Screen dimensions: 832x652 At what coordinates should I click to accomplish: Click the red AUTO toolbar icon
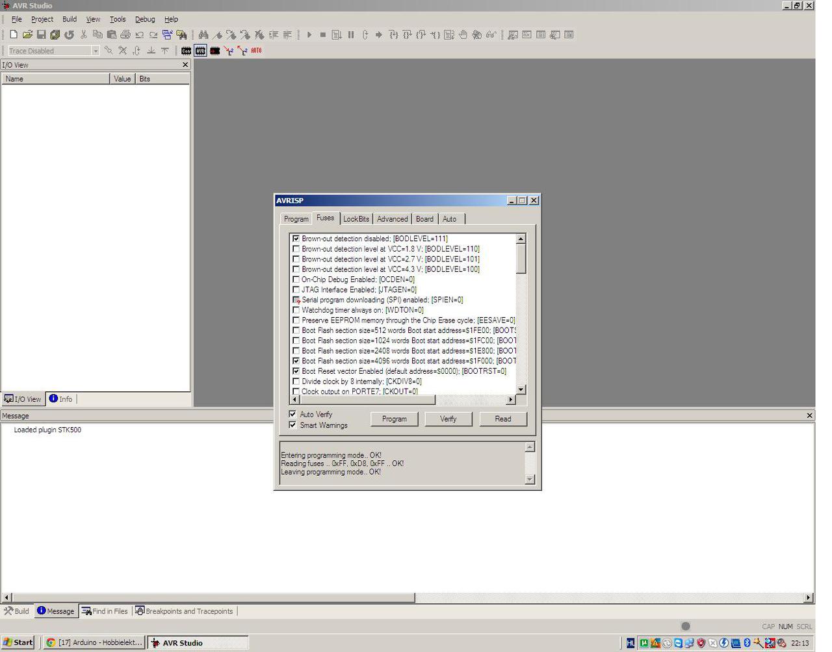257,51
